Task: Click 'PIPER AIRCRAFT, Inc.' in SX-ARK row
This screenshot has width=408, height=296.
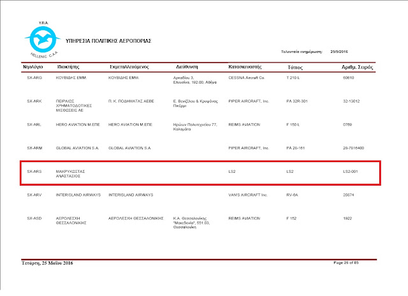Action: (249, 101)
